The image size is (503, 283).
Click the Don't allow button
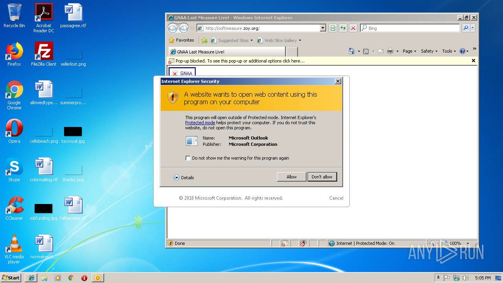point(322,177)
